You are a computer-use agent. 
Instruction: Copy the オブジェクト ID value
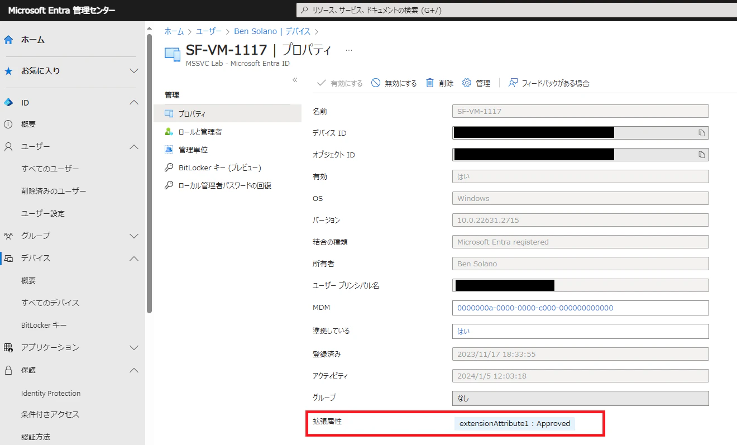(x=702, y=155)
